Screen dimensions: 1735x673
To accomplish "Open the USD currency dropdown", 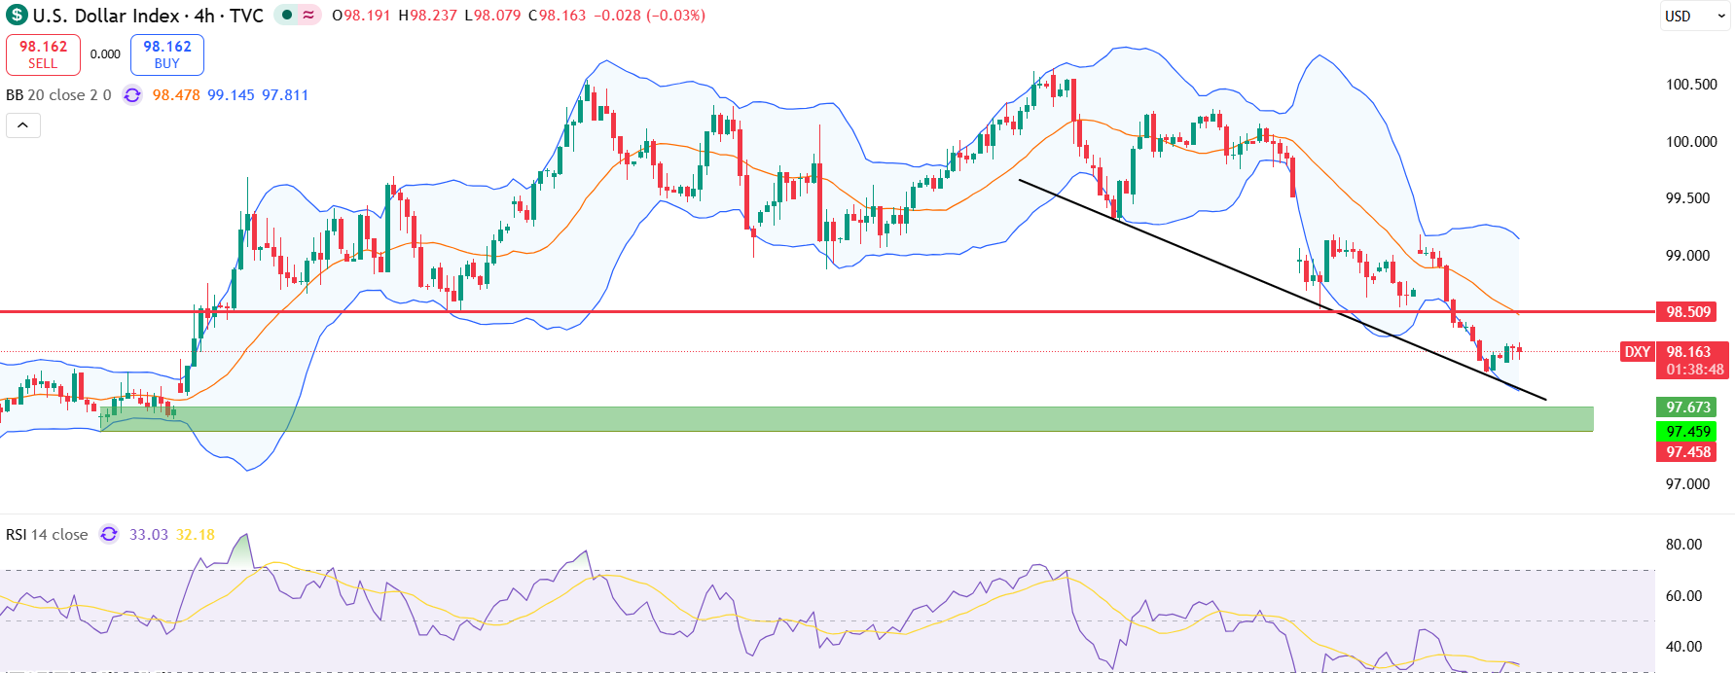I will [x=1694, y=17].
